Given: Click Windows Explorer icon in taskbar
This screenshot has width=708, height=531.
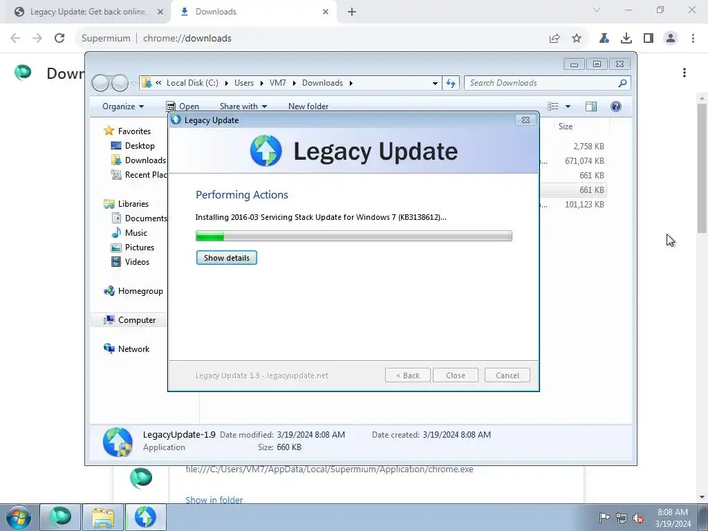Looking at the screenshot, I should 103,517.
